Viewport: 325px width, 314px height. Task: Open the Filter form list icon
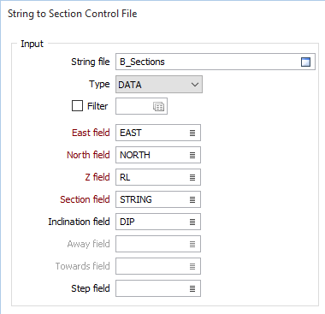click(x=159, y=106)
